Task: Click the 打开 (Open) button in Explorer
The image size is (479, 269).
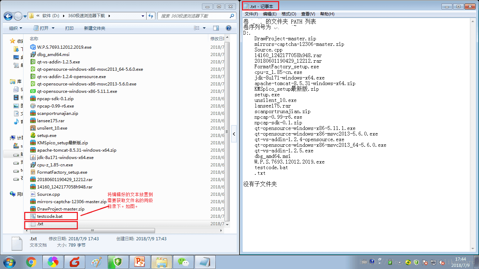Action: click(x=41, y=28)
